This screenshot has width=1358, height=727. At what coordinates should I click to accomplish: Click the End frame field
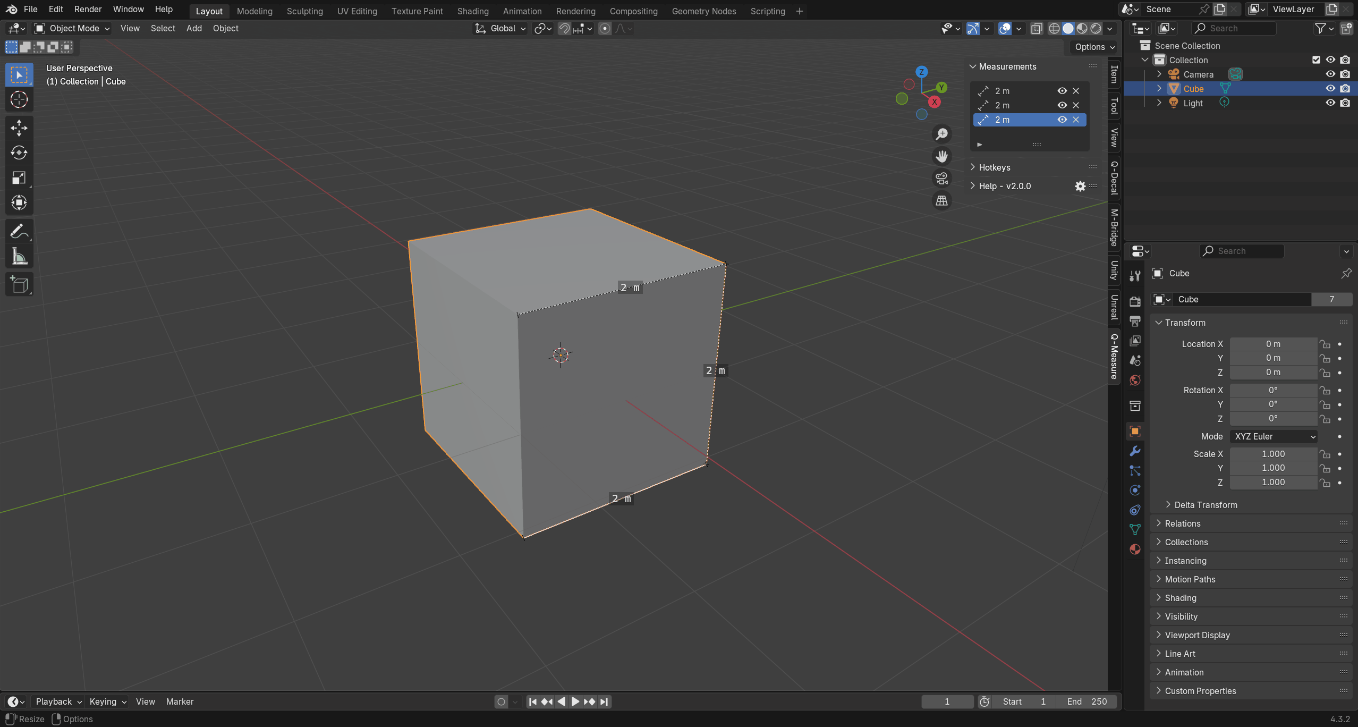point(1086,701)
